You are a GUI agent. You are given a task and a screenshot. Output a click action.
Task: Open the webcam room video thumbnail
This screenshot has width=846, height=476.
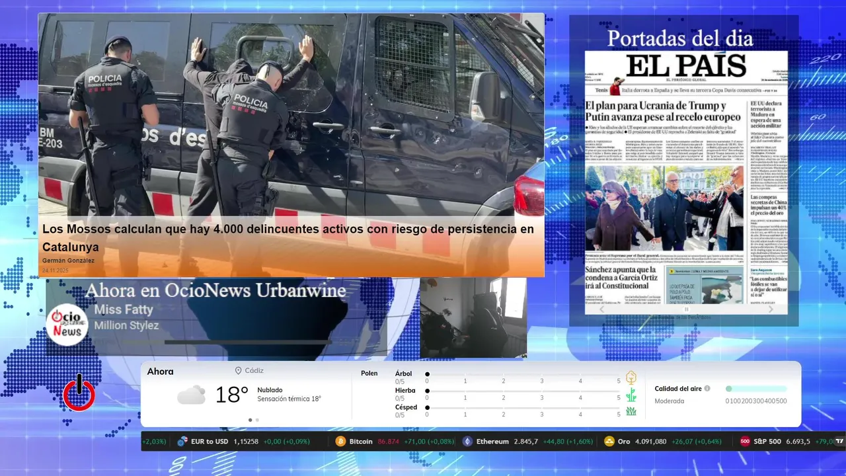(x=473, y=317)
